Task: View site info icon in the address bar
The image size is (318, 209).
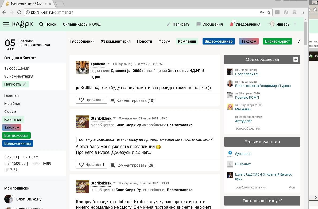Action: [28, 12]
